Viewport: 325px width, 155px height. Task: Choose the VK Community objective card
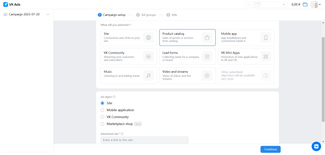129,57
